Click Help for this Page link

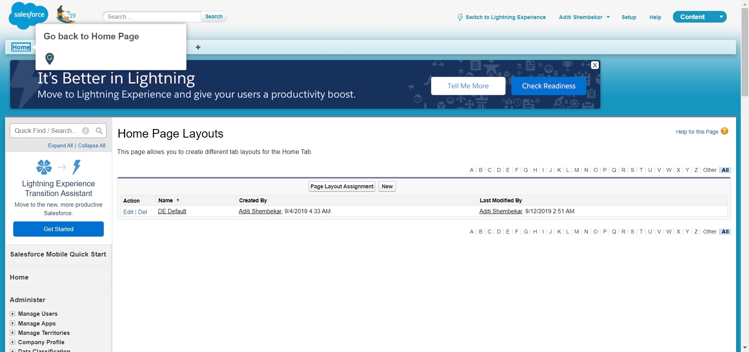pos(697,132)
